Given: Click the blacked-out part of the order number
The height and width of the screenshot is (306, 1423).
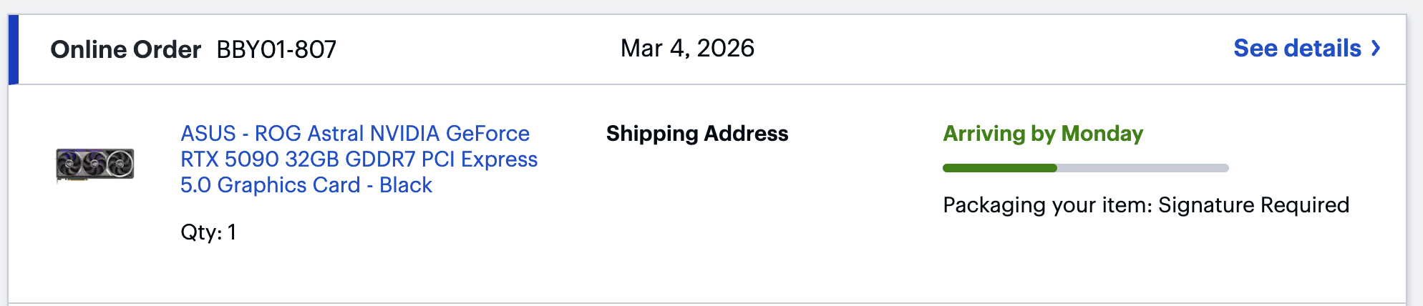Looking at the screenshot, I should 398,49.
